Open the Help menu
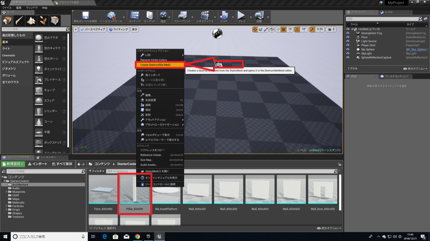Screen dimensions: 430x241 click(45, 8)
